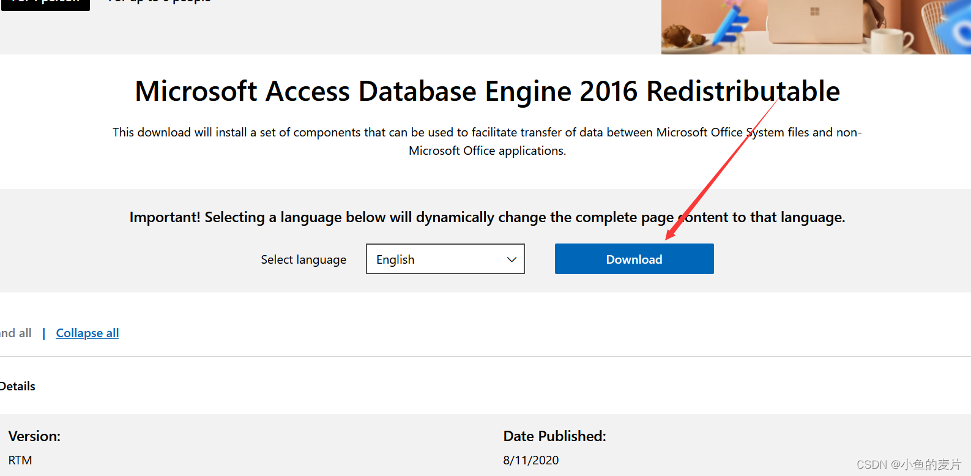Click the dropdown chevron next to English
This screenshot has width=971, height=476.
tap(512, 259)
